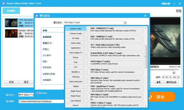Screen dimensions: 184x110
Task: Select the Zootopia clip thumbnail
Action: coord(11,33)
